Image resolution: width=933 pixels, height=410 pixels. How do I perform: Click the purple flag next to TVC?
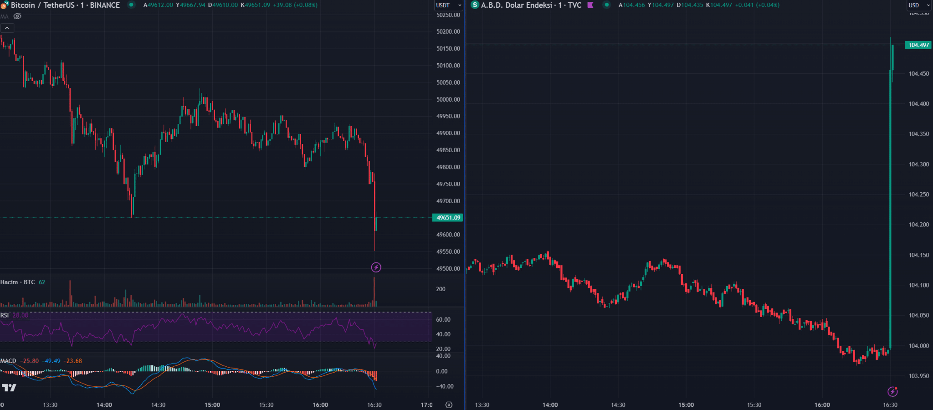[x=590, y=5]
